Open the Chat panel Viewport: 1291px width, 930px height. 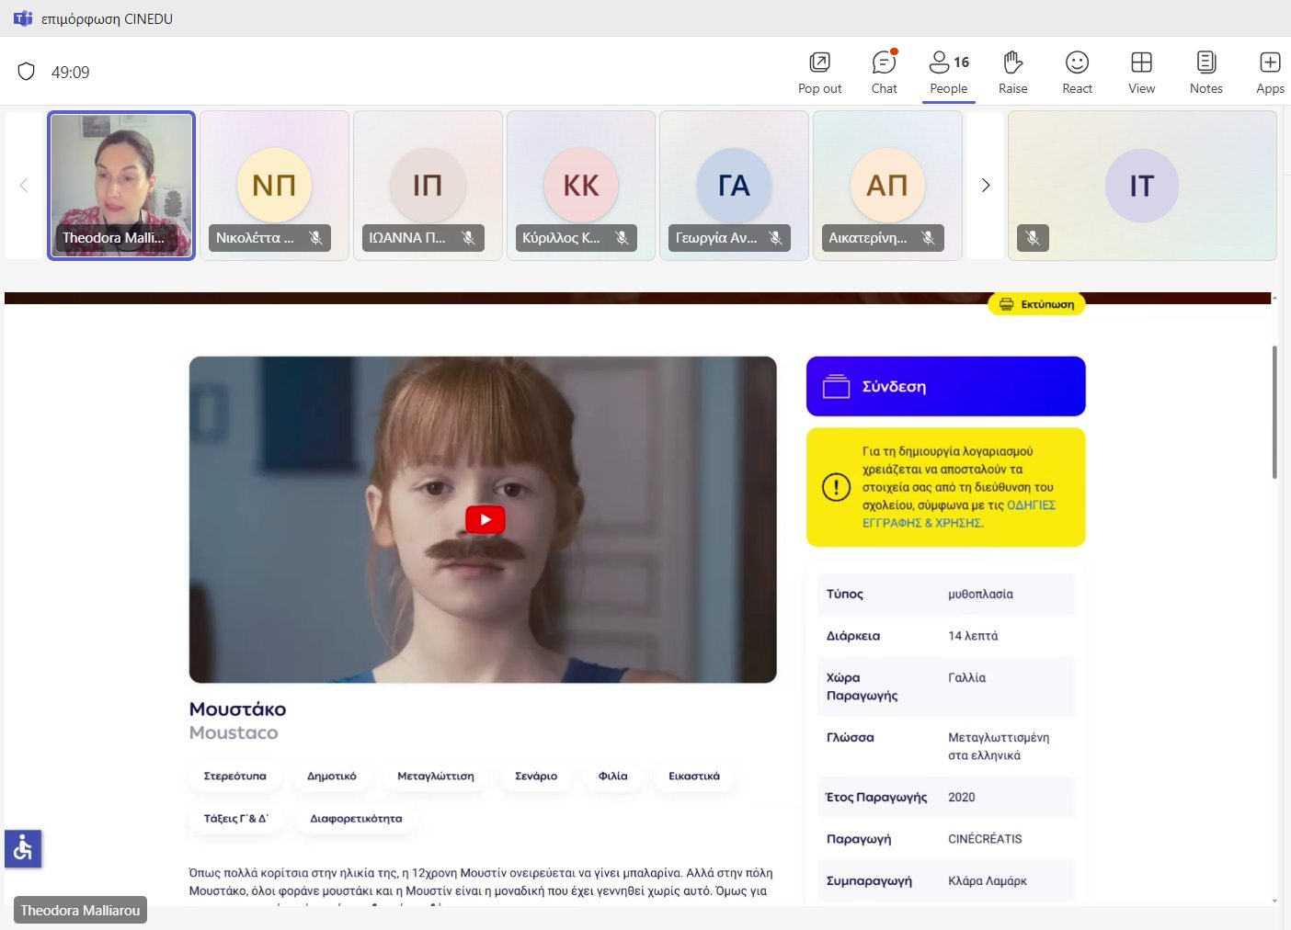coord(884,73)
